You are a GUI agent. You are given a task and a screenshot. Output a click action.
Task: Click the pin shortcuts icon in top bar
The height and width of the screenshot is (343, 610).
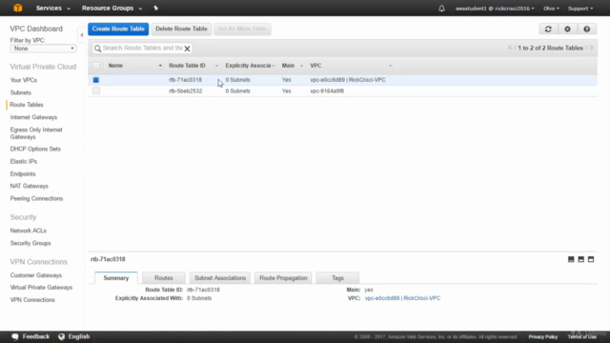155,8
